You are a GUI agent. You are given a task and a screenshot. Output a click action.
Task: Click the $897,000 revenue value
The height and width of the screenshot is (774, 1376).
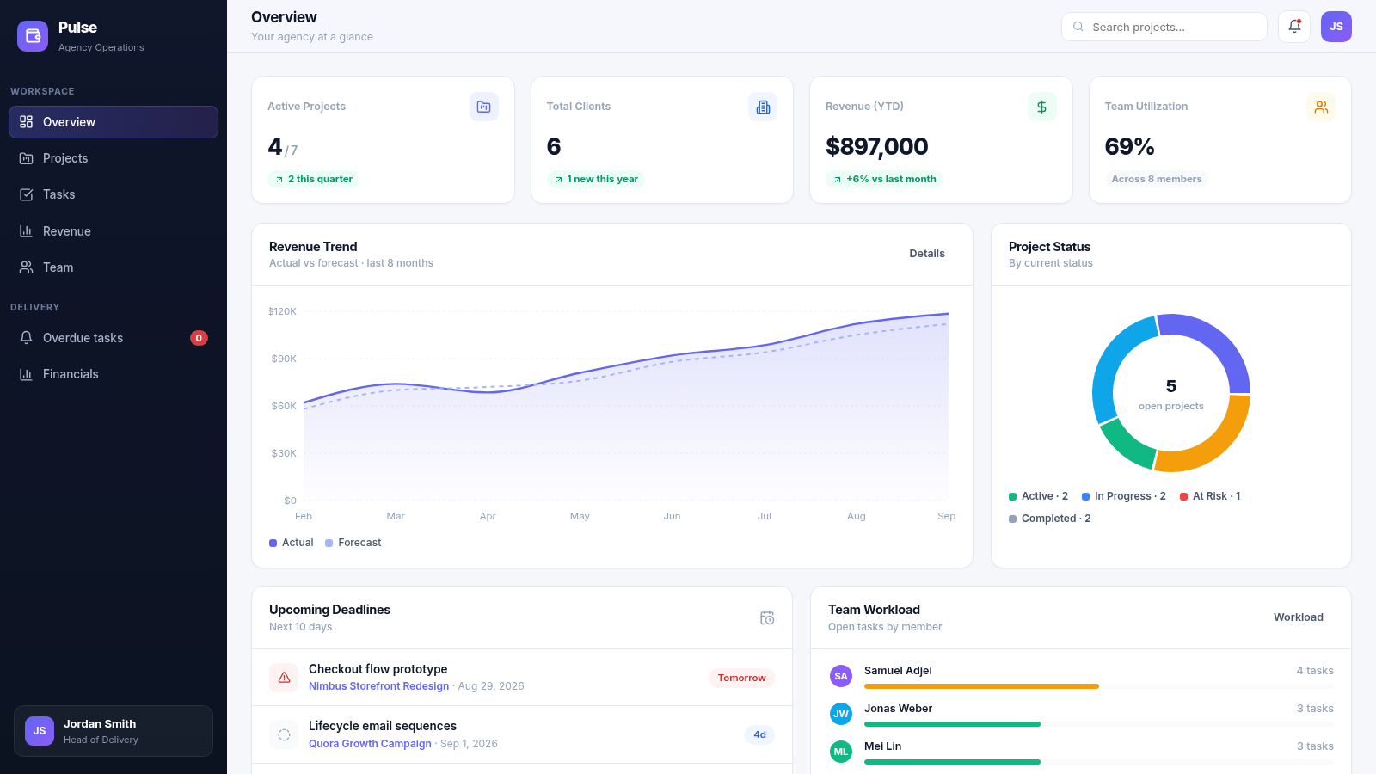coord(877,147)
